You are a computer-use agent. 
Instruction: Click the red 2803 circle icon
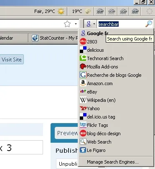[x=83, y=41]
